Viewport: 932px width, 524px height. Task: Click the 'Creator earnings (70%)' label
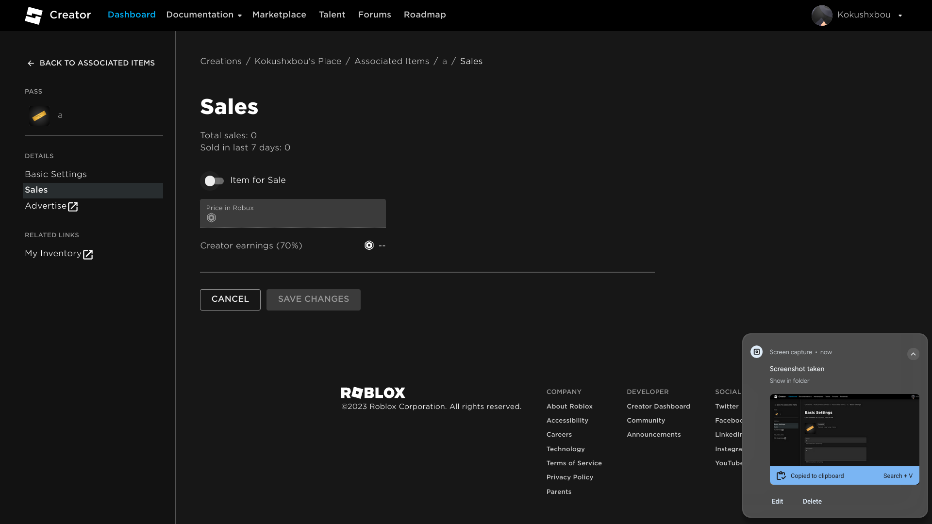point(251,246)
